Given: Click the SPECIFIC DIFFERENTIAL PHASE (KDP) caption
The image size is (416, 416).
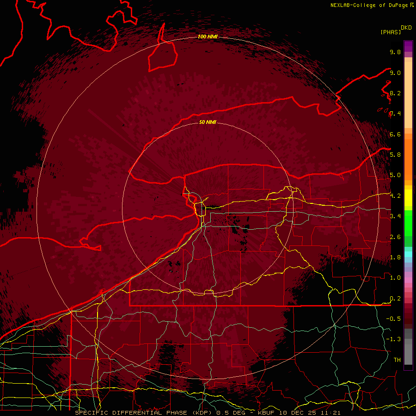Looking at the screenshot, I should (144, 413).
